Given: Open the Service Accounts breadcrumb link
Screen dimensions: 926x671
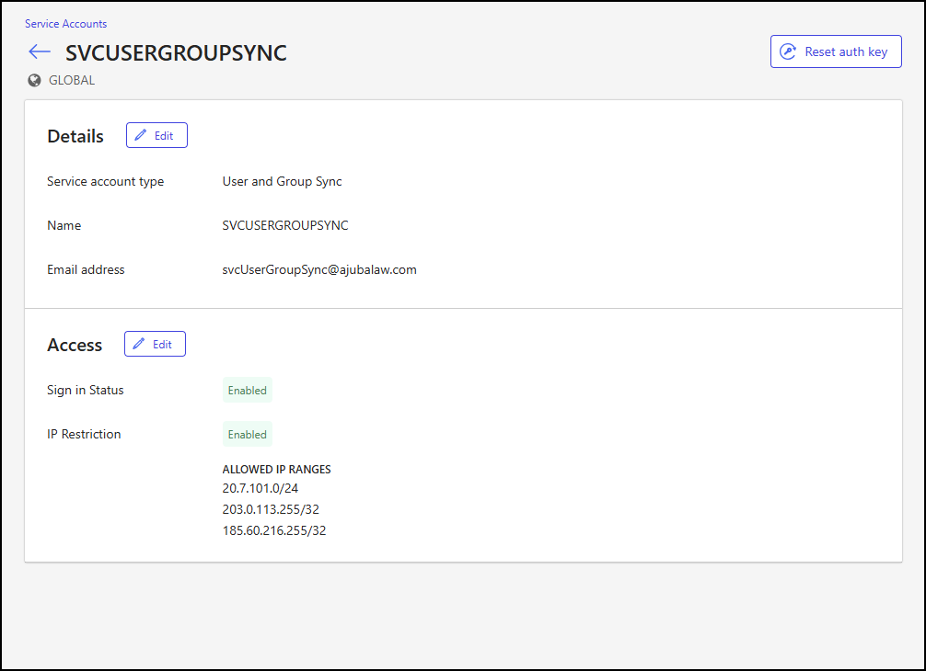Looking at the screenshot, I should pyautogui.click(x=65, y=23).
